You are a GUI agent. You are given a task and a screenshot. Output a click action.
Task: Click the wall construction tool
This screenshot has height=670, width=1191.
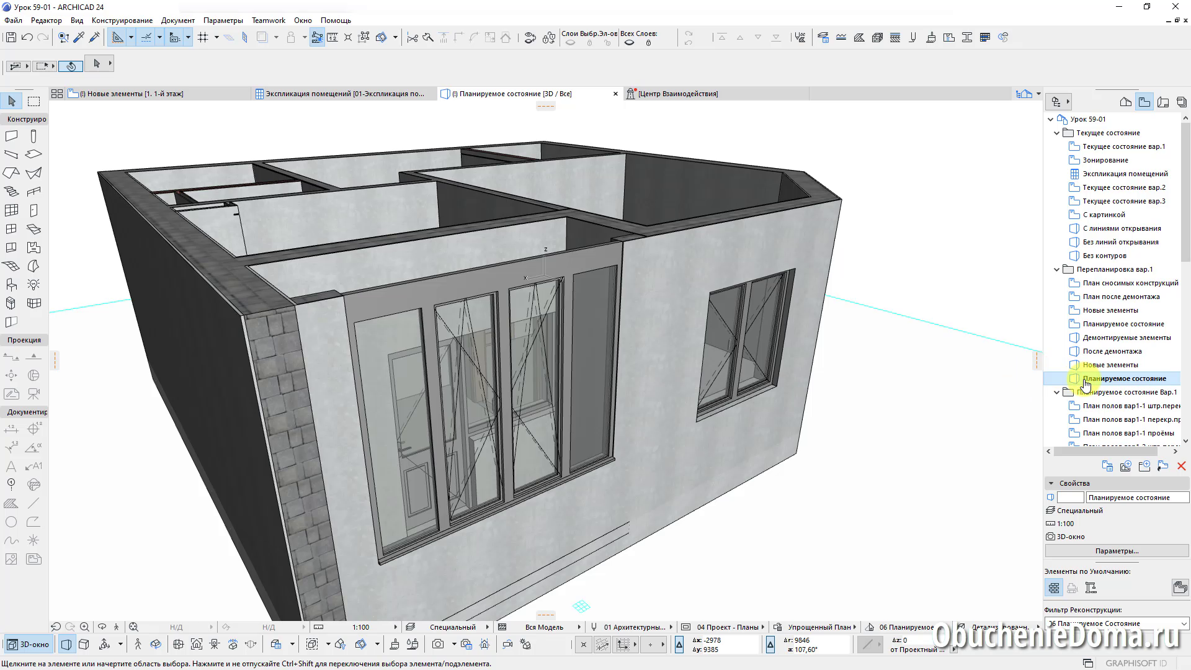pos(12,135)
